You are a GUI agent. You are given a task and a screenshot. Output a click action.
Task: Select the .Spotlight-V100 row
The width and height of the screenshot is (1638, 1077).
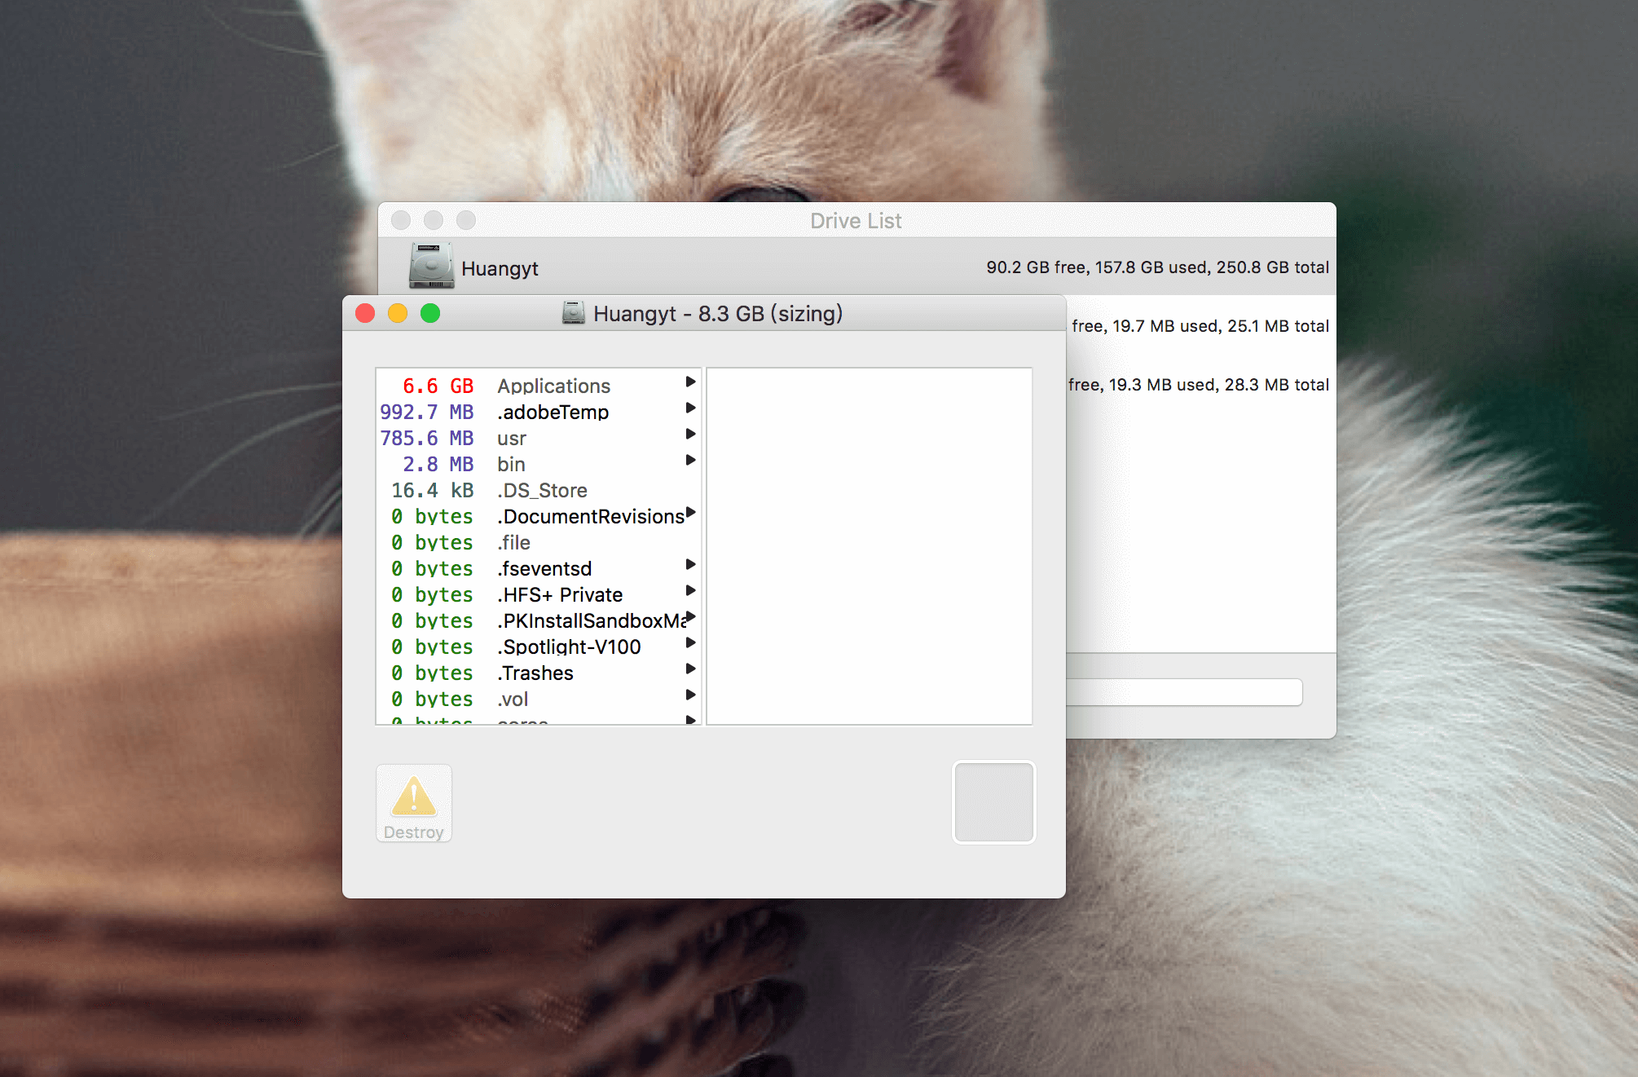point(538,647)
